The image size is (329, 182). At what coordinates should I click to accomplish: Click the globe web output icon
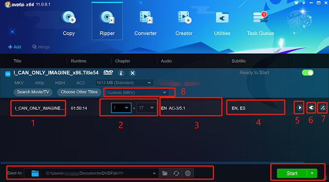click(x=188, y=173)
